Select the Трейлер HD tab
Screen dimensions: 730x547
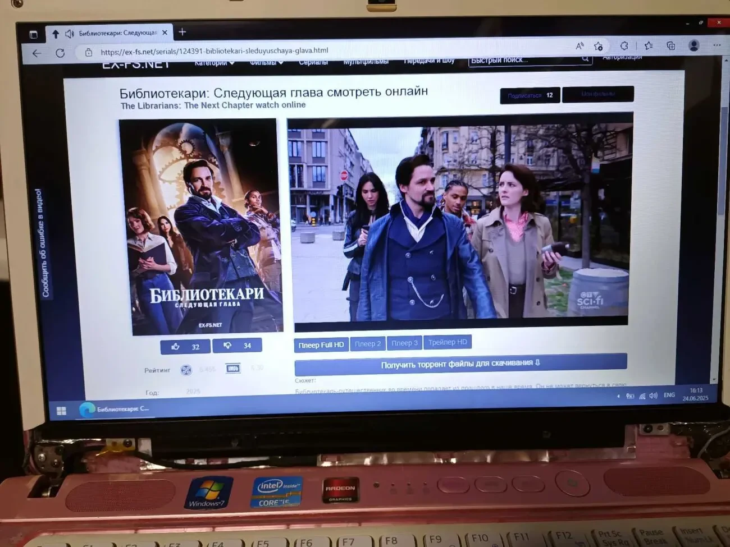448,342
